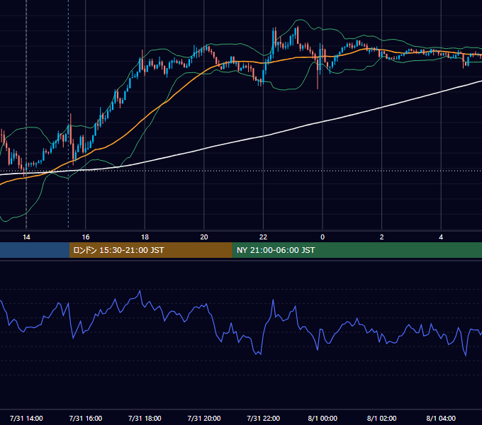Click the 7/31 20:00 time label
The width and height of the screenshot is (482, 425).
(x=204, y=418)
